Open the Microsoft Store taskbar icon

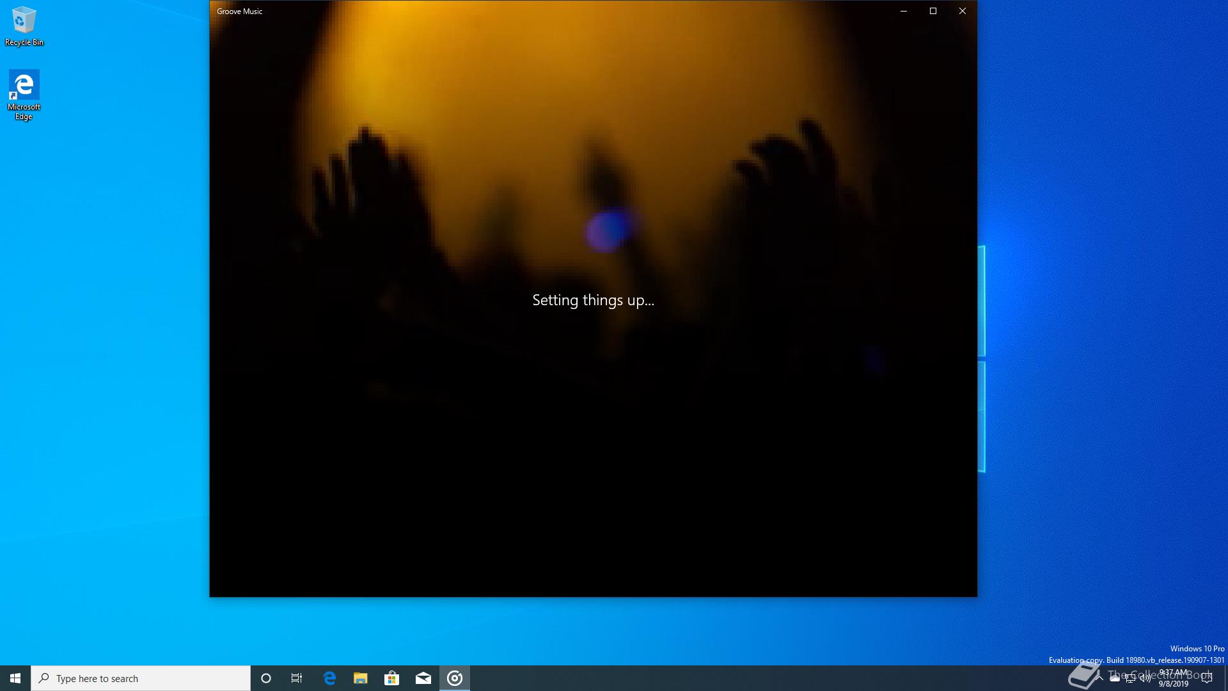point(391,678)
